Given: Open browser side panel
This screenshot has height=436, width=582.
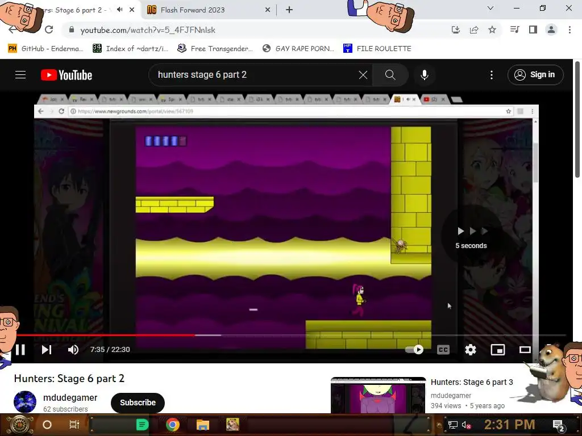Looking at the screenshot, I should [533, 30].
